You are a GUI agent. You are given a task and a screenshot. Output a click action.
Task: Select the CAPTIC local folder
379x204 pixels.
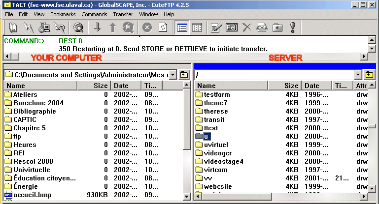(x=25, y=119)
